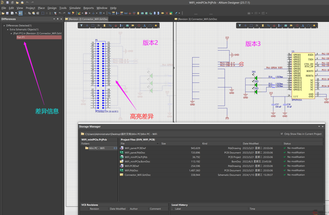Screen dimensions: 329x215
Task: Click the Place Text String 'A' icon
Action: [144, 26]
